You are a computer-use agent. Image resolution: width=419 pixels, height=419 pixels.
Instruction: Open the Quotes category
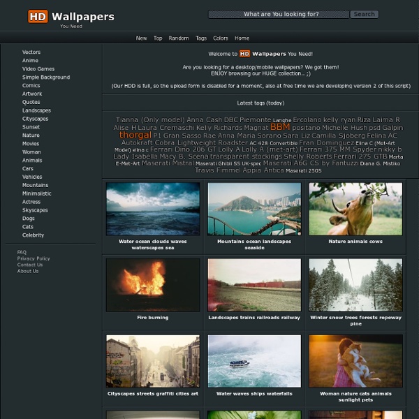click(x=31, y=102)
